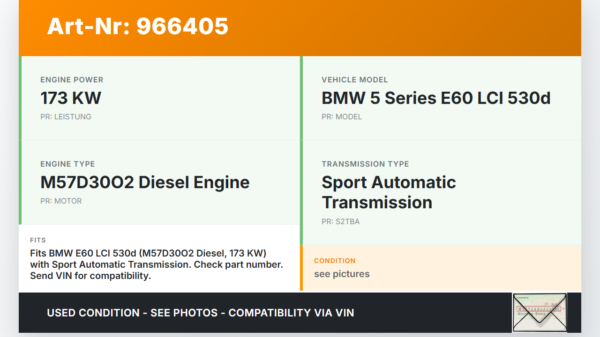Click the Fits section heading
Viewport: 600px width, 337px height.
38,240
